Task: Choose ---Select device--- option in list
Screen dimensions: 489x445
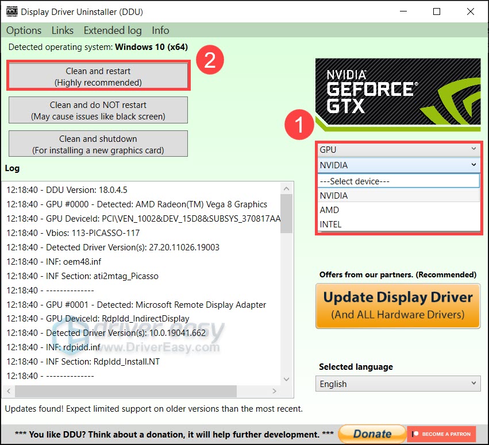Action: tap(399, 181)
